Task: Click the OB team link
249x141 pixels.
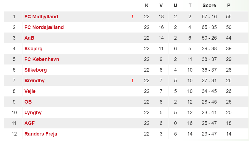Action: [28, 102]
